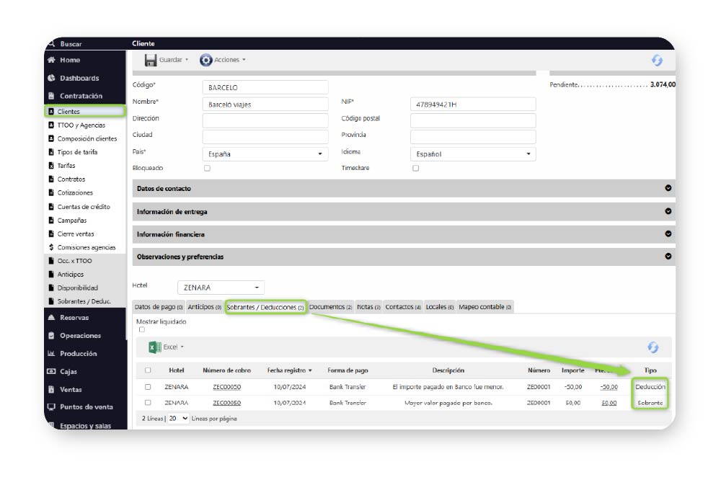Screen dimensions: 721x485
Task: Open Dashboards from the sidebar
Action: click(x=79, y=78)
